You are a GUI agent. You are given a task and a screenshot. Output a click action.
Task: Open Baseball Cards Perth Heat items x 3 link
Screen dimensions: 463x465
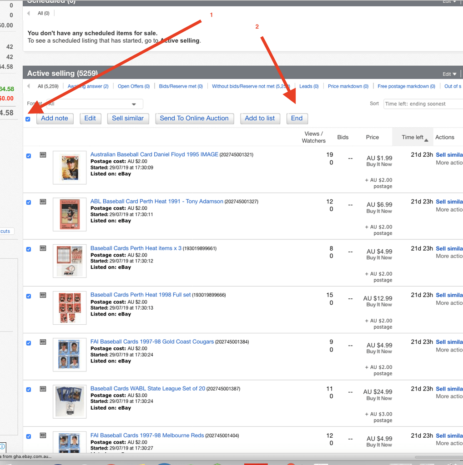coord(136,248)
